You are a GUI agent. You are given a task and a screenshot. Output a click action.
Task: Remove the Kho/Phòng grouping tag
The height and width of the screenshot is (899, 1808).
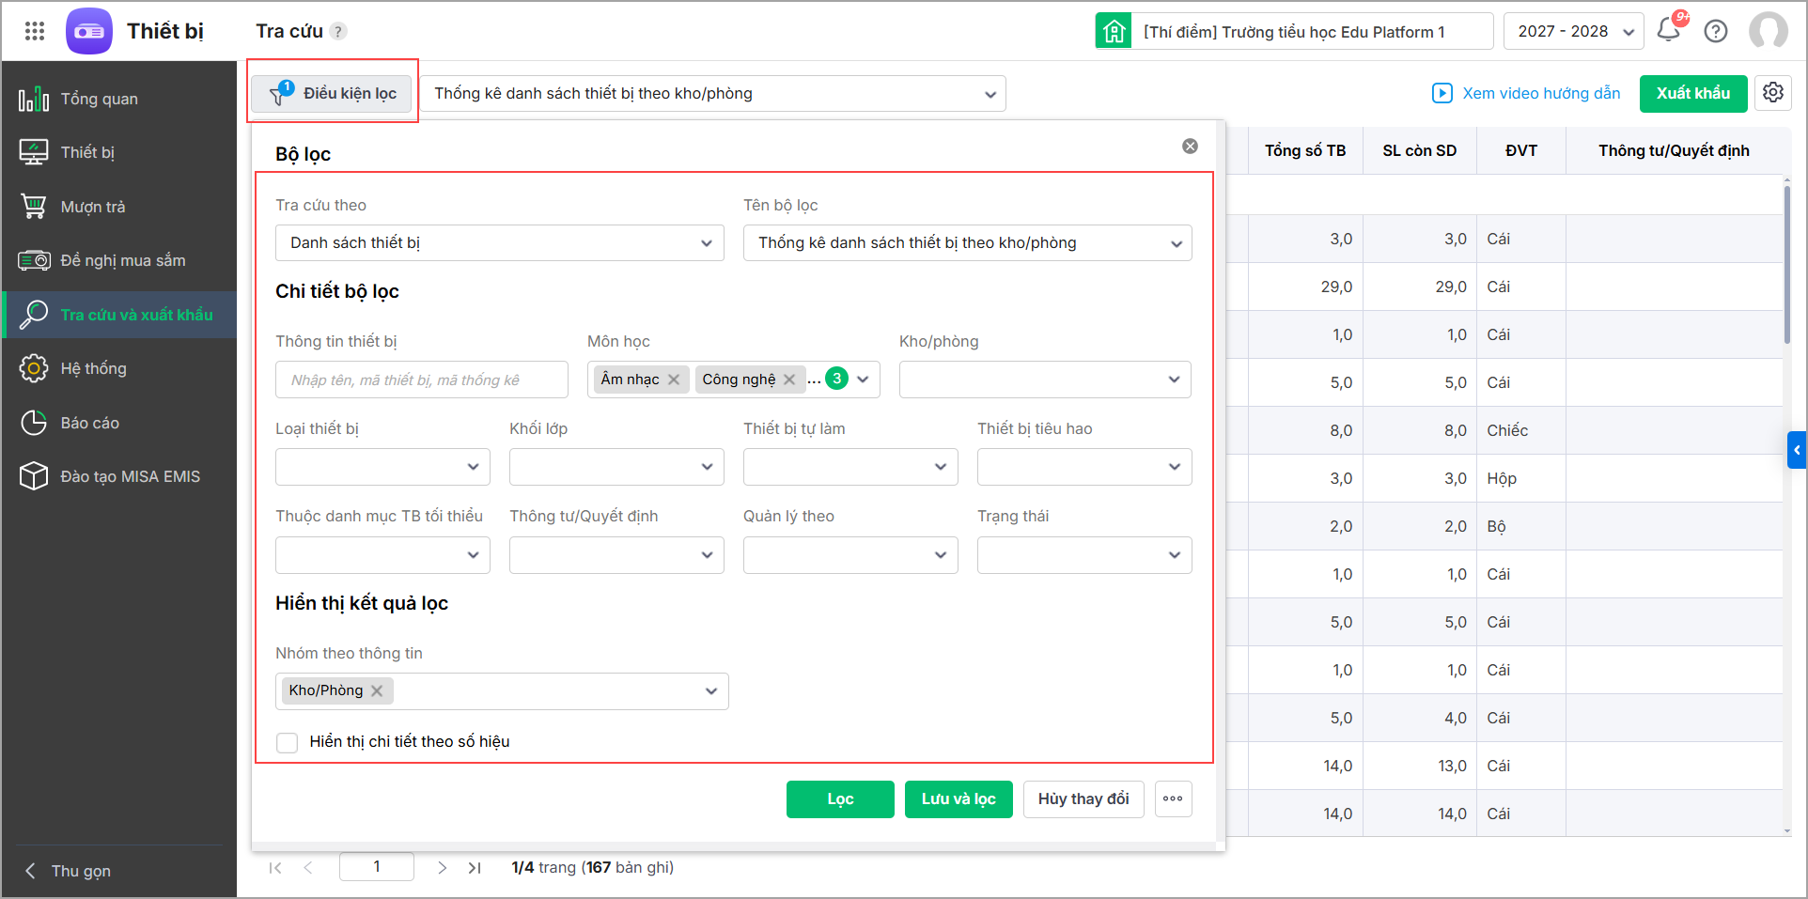point(377,690)
